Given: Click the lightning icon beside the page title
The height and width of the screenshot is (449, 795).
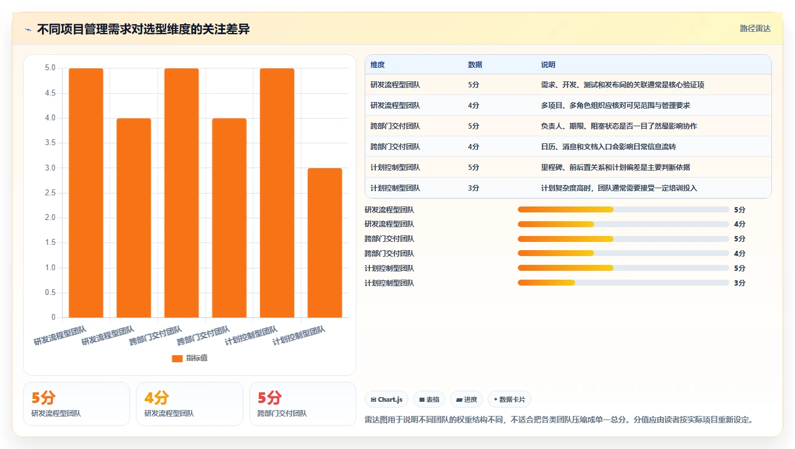Looking at the screenshot, I should (x=28, y=30).
